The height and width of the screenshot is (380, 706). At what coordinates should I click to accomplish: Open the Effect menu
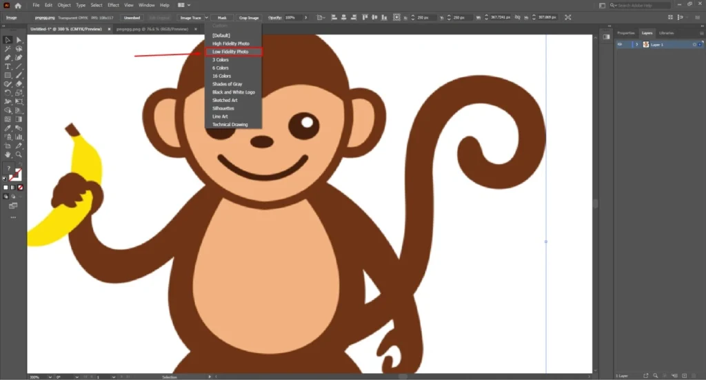coord(113,6)
